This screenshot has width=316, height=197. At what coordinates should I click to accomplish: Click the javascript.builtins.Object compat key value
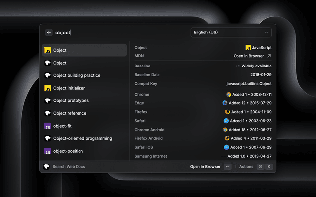tap(249, 84)
